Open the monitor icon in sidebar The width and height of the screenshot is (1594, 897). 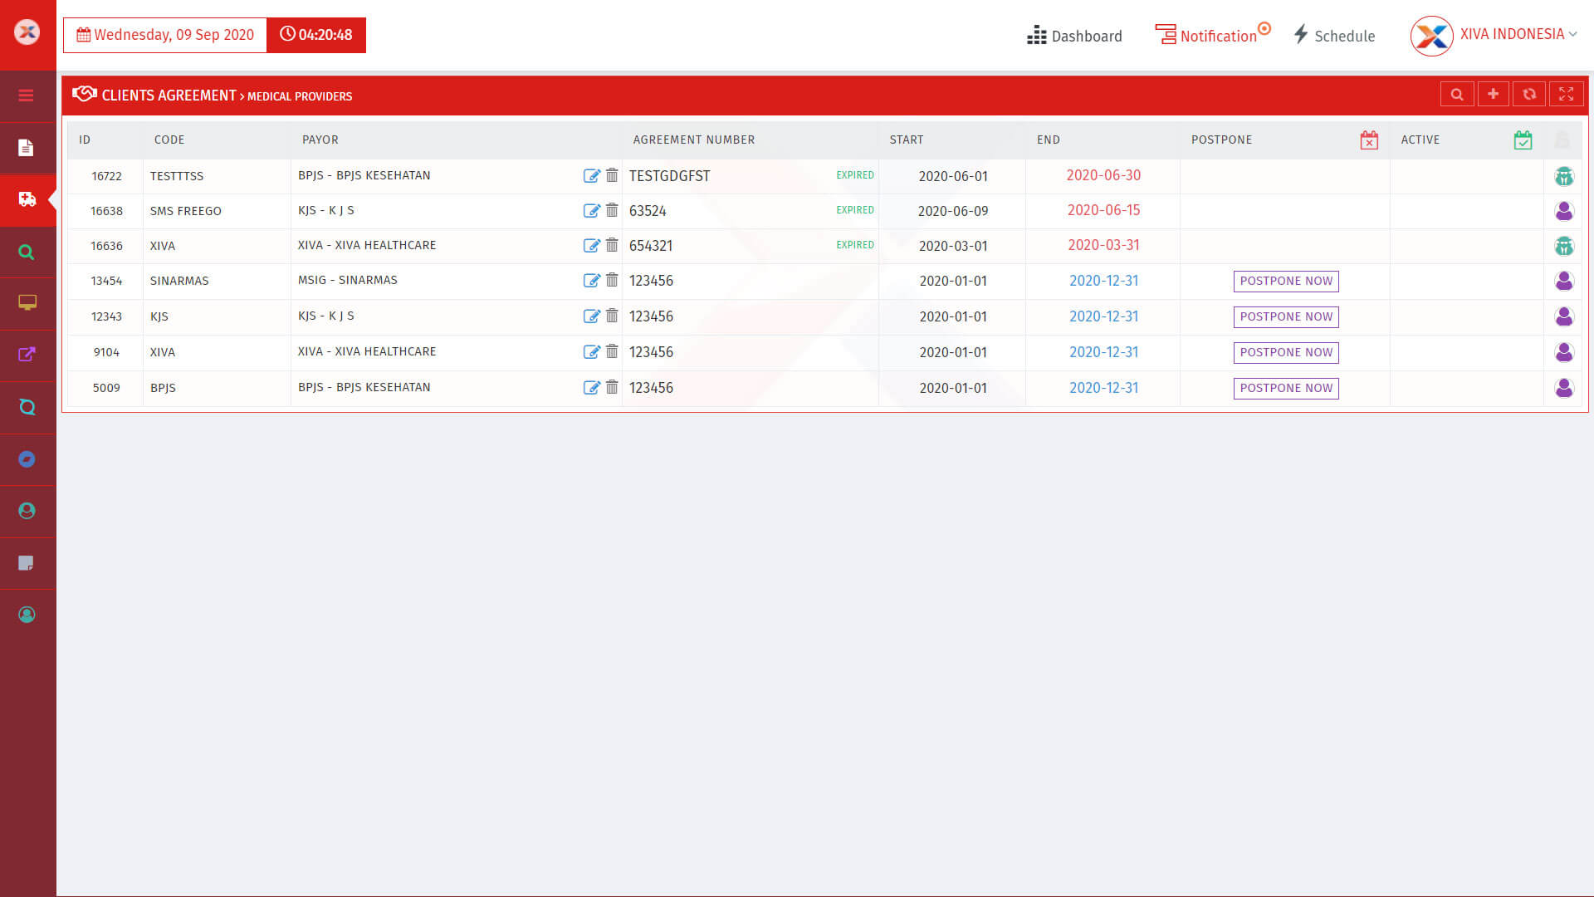pyautogui.click(x=27, y=303)
